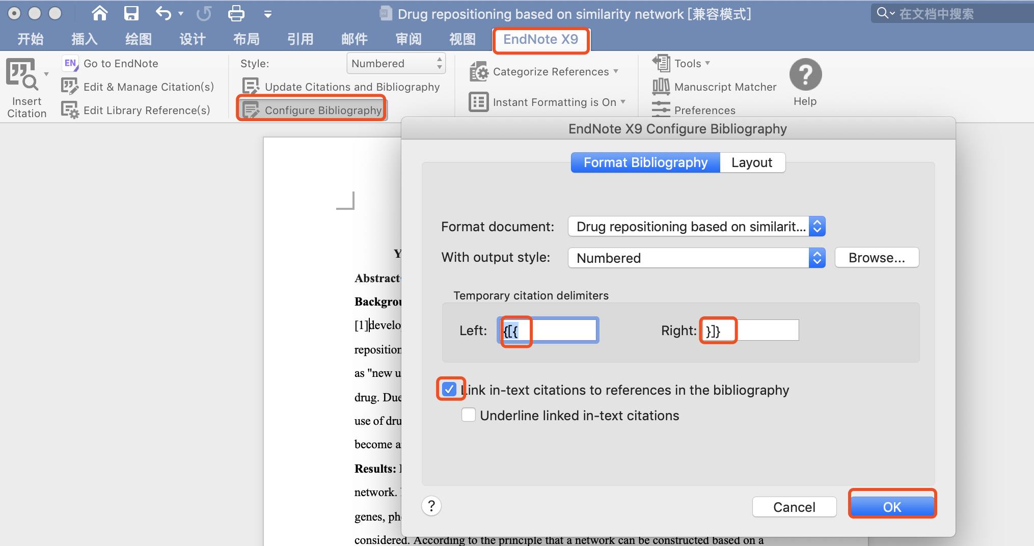This screenshot has height=546, width=1034.
Task: Click the Tools icon in ribbon
Action: (x=661, y=63)
